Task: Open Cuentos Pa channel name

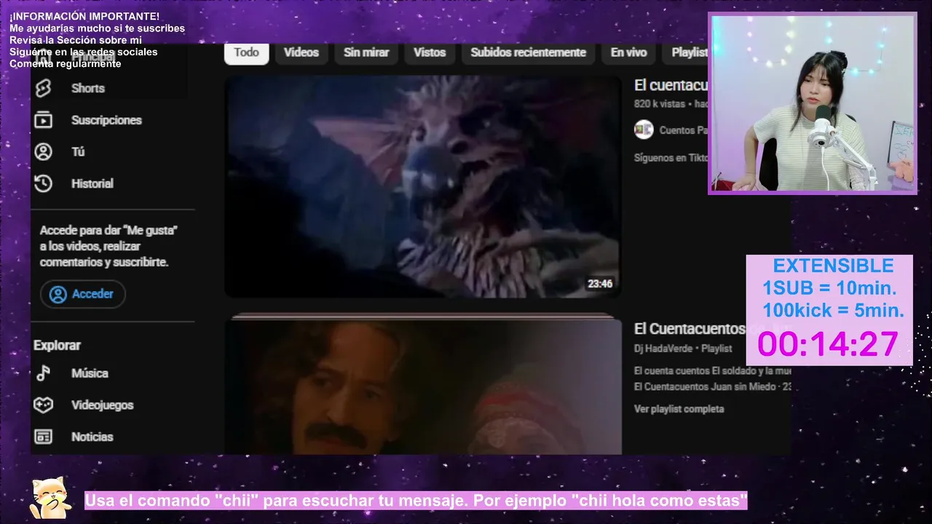Action: click(683, 130)
